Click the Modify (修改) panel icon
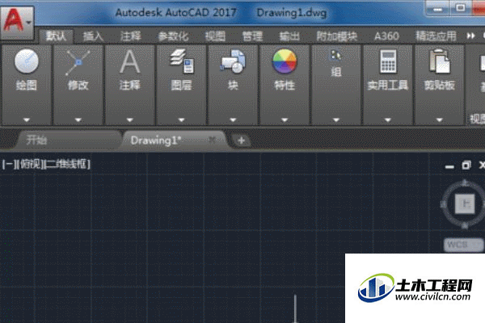This screenshot has width=485, height=323. [x=78, y=62]
